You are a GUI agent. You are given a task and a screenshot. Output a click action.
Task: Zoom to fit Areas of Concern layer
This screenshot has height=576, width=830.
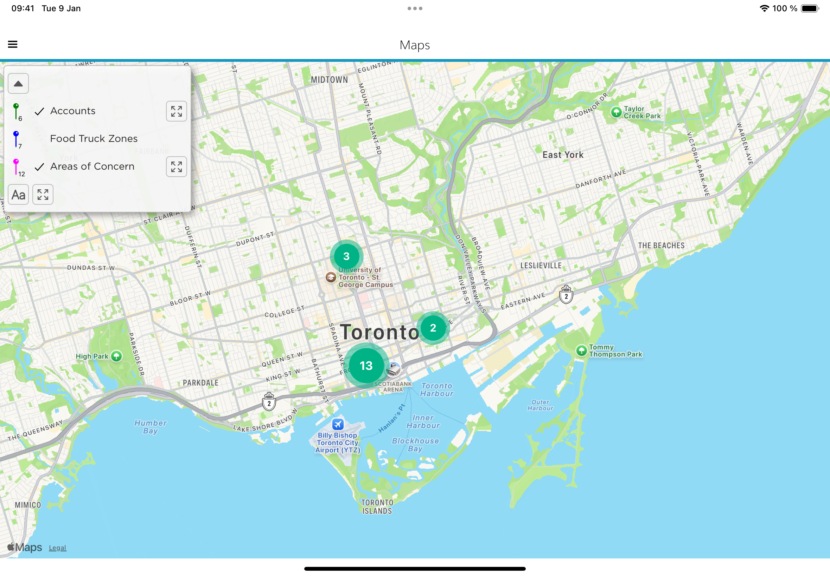(176, 167)
